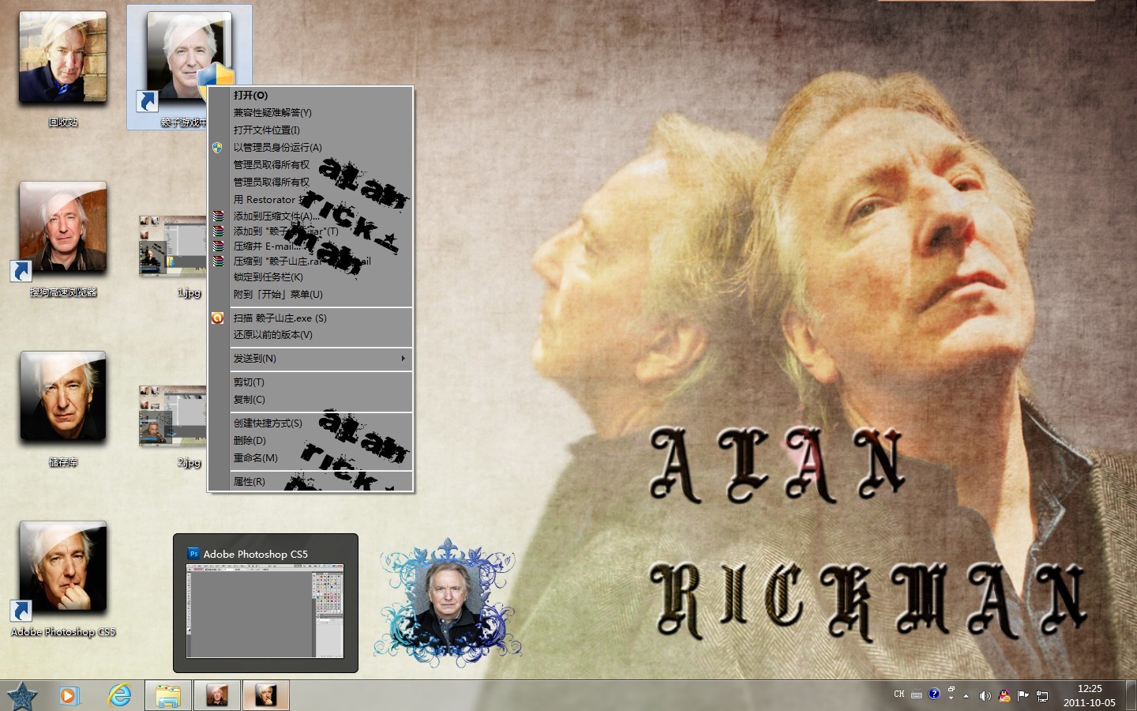Show hidden tray icons with the up arrow

[x=966, y=696]
